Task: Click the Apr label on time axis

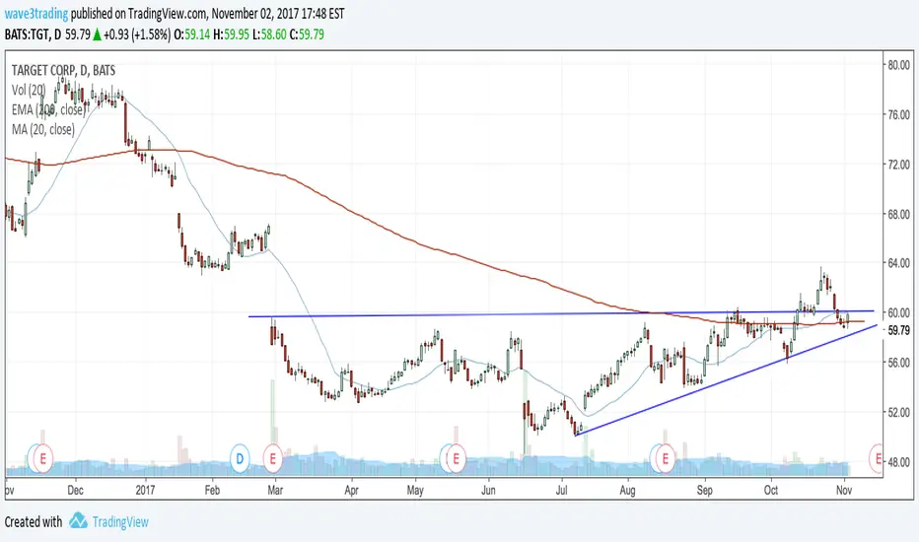Action: 351,491
